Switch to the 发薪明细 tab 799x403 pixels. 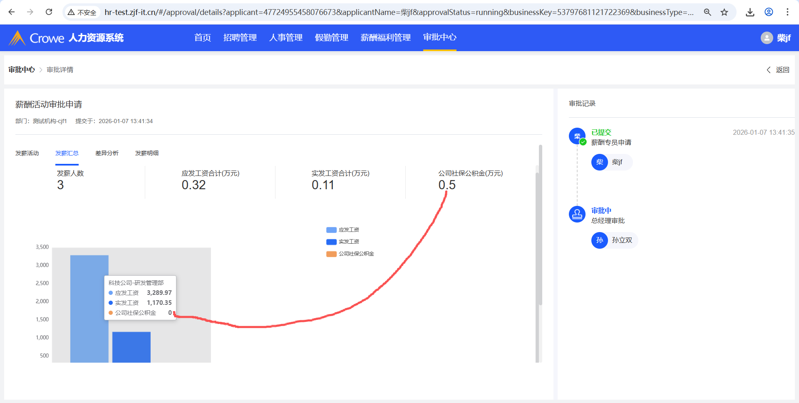(x=147, y=153)
